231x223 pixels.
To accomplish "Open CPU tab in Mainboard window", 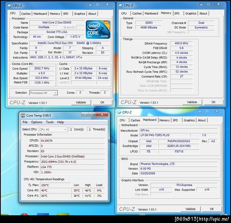I will point(122,120).
